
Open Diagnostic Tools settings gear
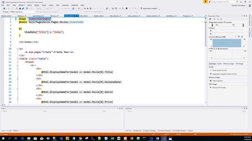(x=210, y=19)
